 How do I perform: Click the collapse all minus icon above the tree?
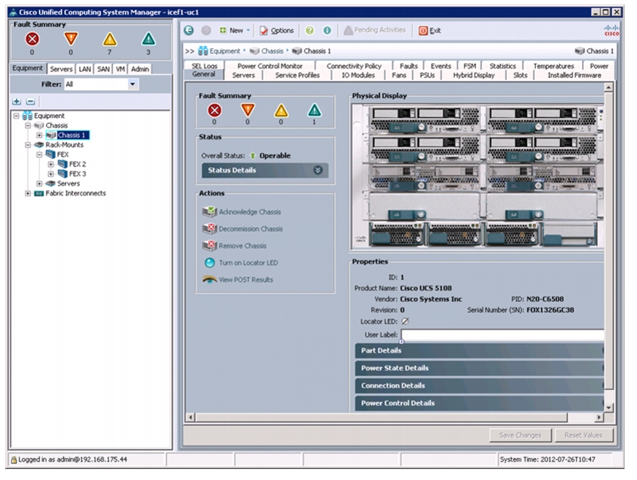pos(31,102)
